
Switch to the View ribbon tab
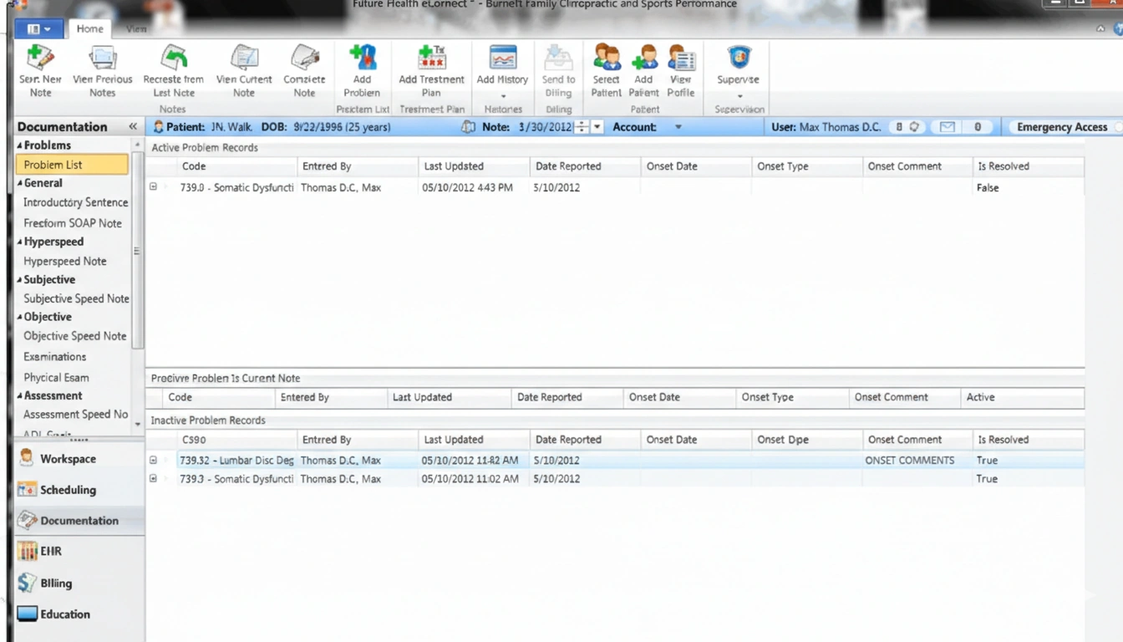click(135, 28)
